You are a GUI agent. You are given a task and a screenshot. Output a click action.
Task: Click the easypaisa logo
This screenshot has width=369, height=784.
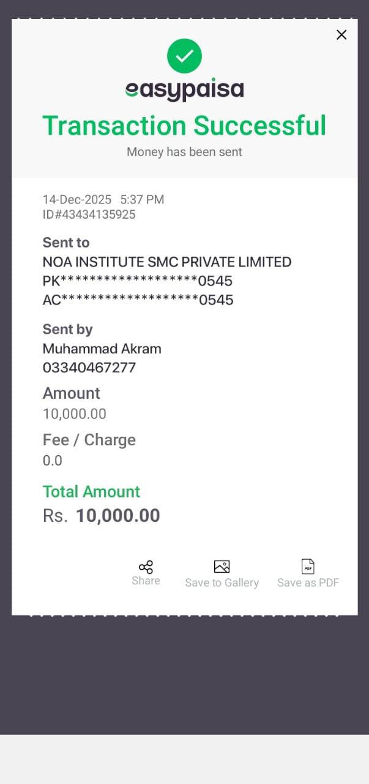pyautogui.click(x=184, y=90)
